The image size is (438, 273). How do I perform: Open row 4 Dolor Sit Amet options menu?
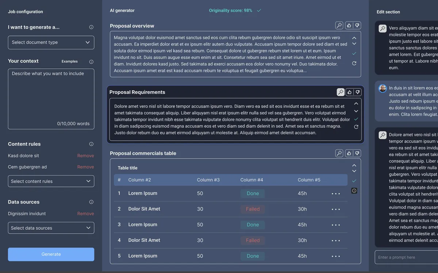336,241
